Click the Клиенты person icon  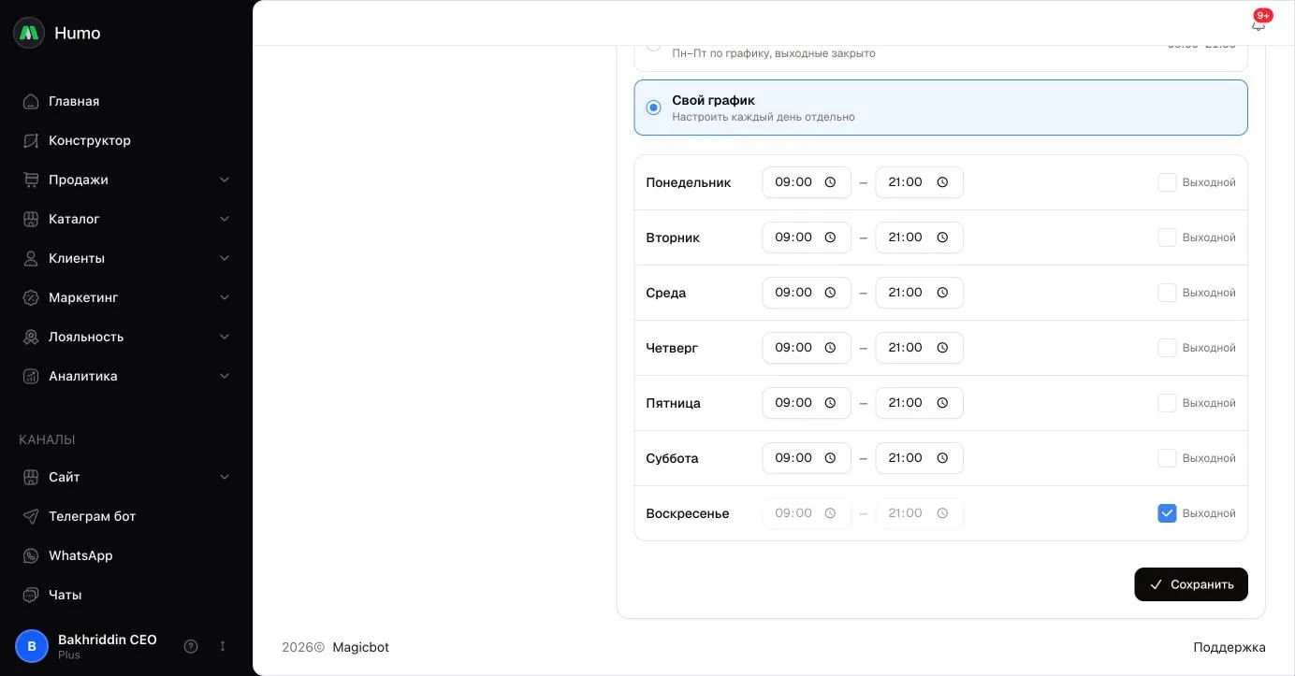tap(31, 258)
